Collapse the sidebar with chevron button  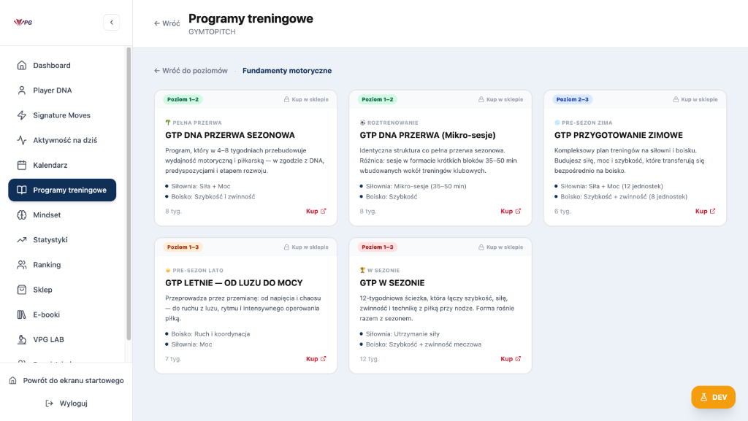(x=112, y=23)
